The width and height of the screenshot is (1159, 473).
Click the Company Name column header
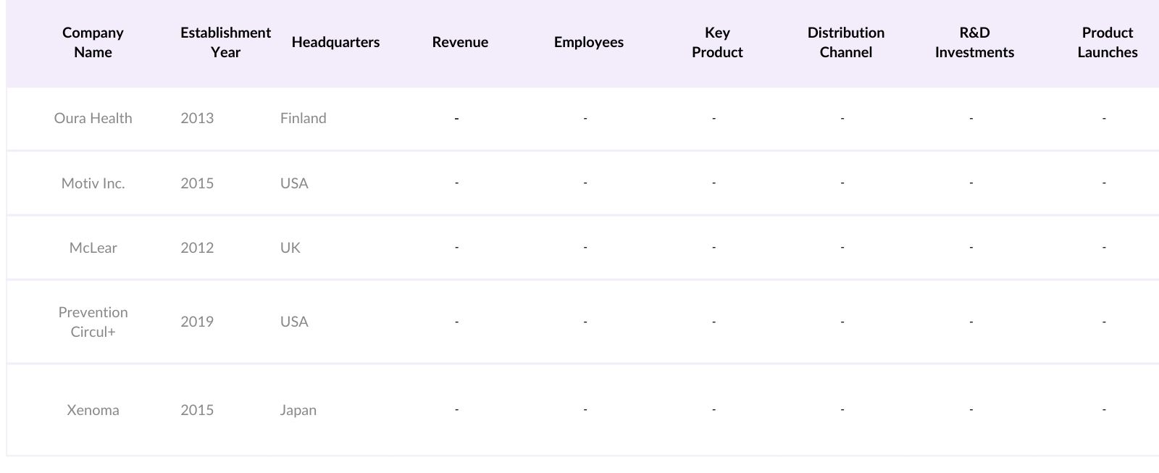pyautogui.click(x=93, y=42)
